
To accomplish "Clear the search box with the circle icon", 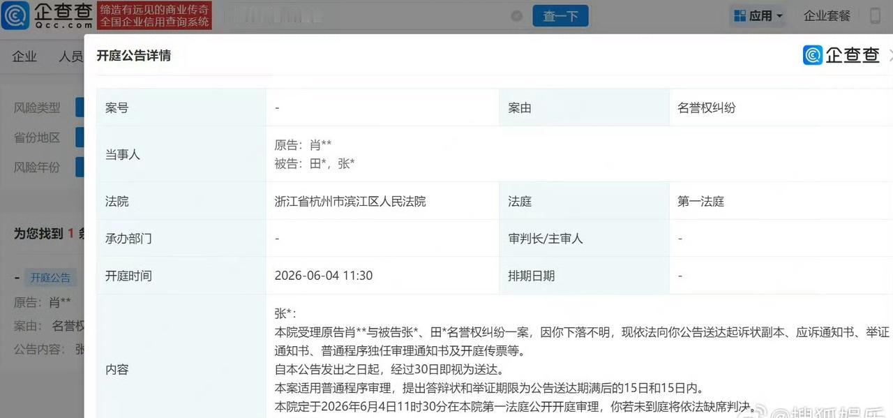I will (x=516, y=16).
